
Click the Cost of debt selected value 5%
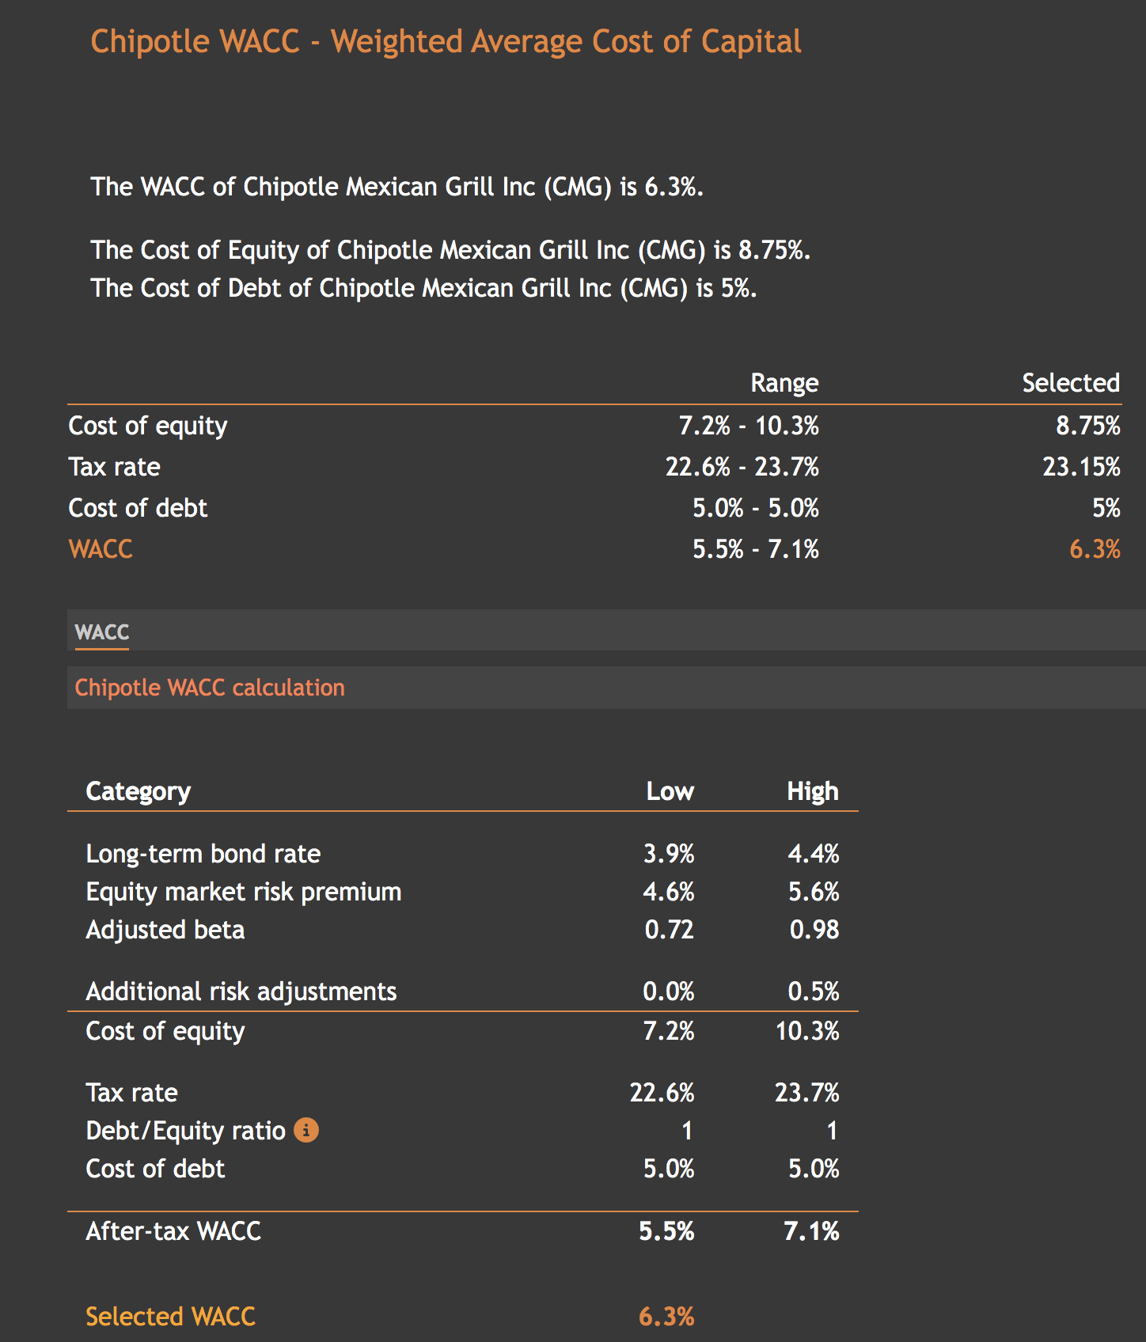(1109, 507)
